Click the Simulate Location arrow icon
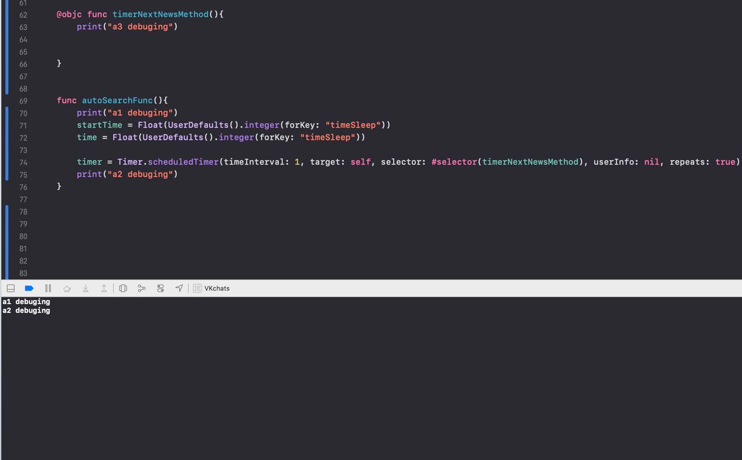 click(x=179, y=288)
